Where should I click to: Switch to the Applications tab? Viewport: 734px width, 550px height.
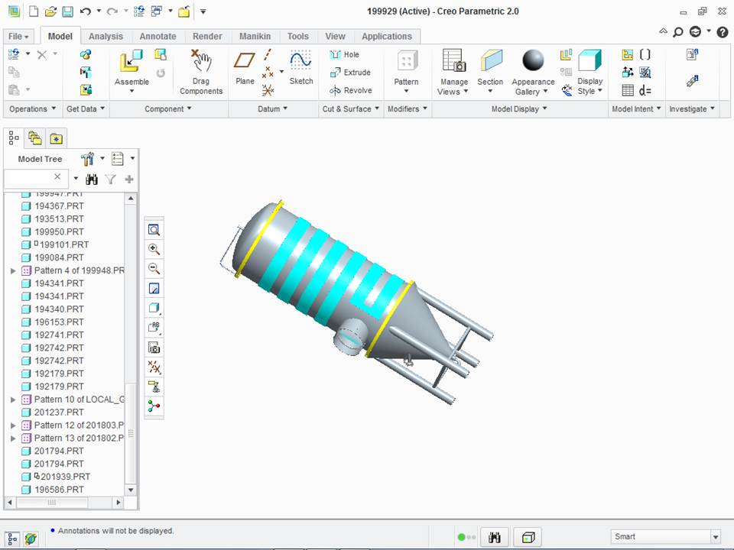[387, 37]
